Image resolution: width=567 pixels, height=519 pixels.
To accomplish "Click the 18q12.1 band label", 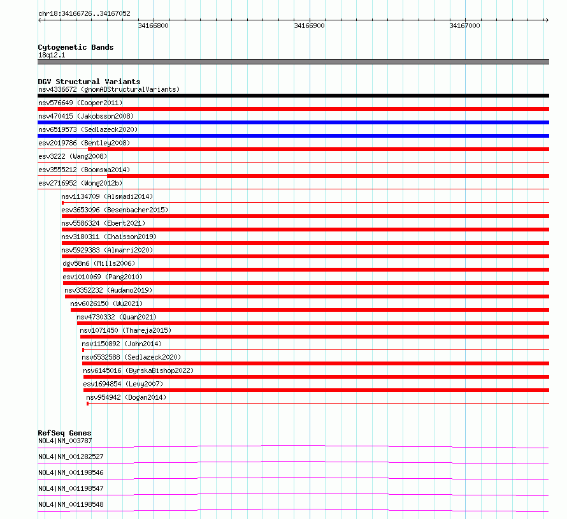I will [x=52, y=55].
